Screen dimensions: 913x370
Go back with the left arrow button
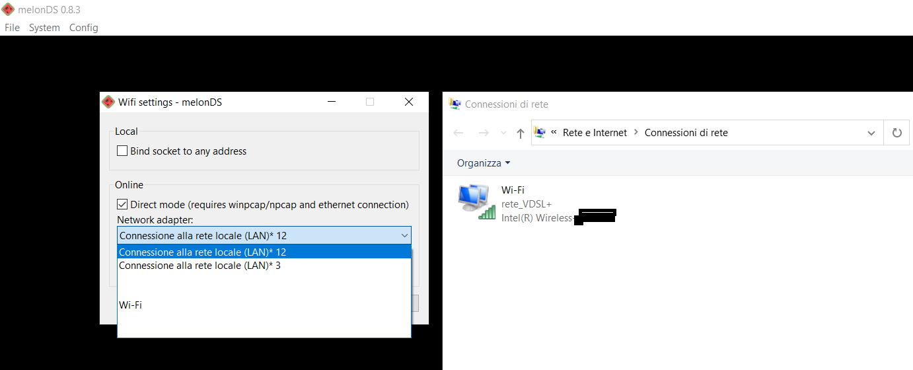coord(458,133)
